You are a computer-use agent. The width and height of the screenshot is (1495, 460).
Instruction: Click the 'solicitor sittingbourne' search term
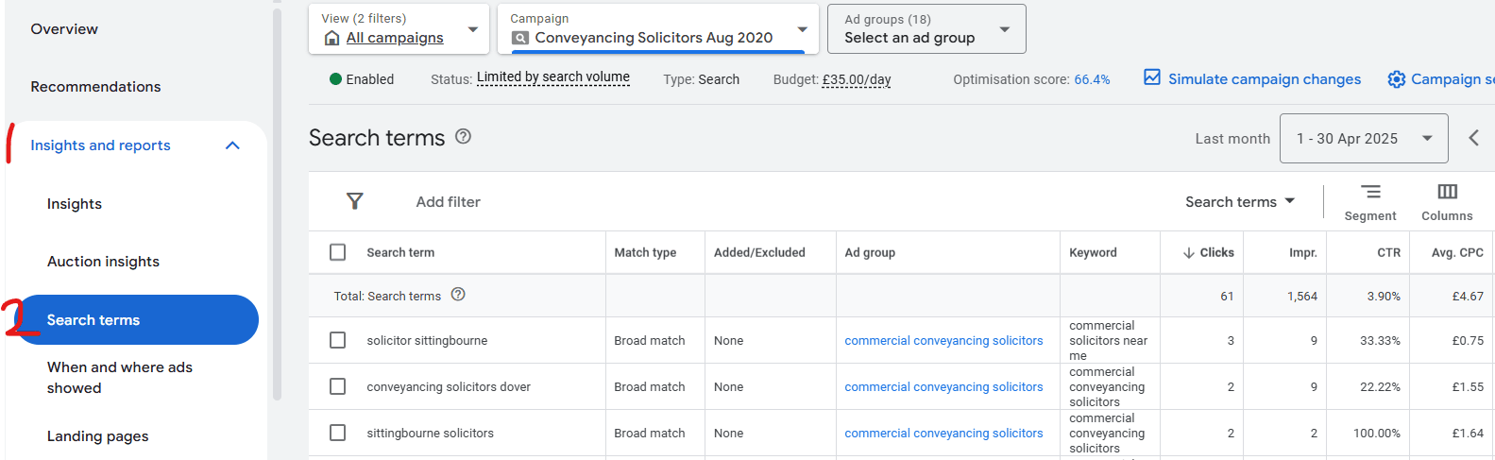[427, 340]
